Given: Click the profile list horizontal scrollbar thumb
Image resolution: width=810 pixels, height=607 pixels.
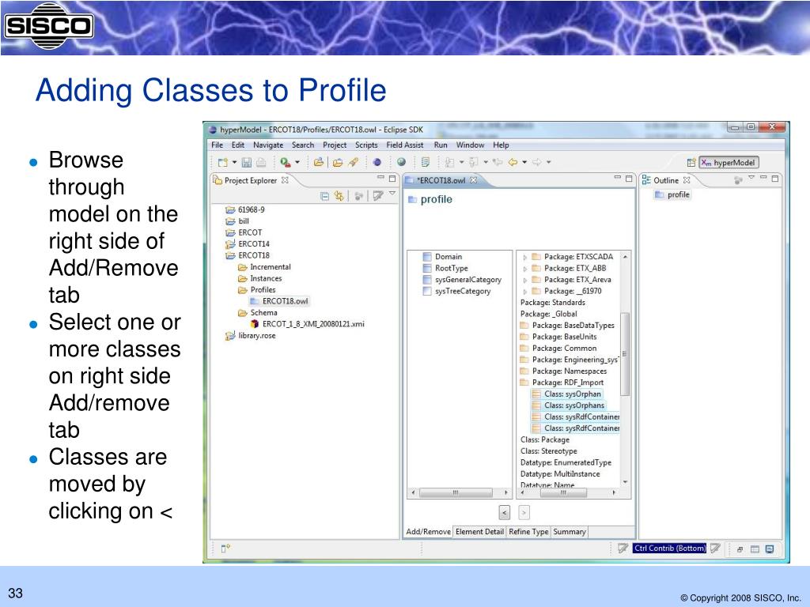Looking at the screenshot, I should point(456,492).
